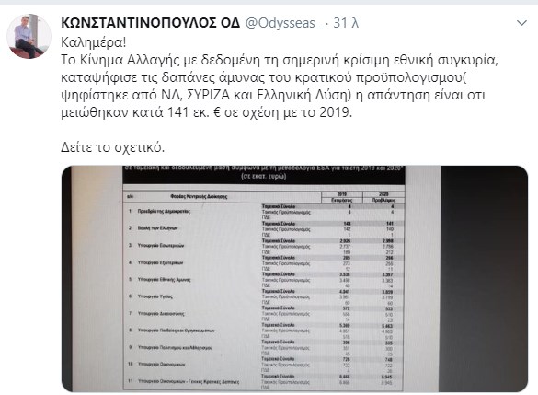
Task: Select the "Υπουργείο Υγείας" row in photo
Action: pos(264,296)
